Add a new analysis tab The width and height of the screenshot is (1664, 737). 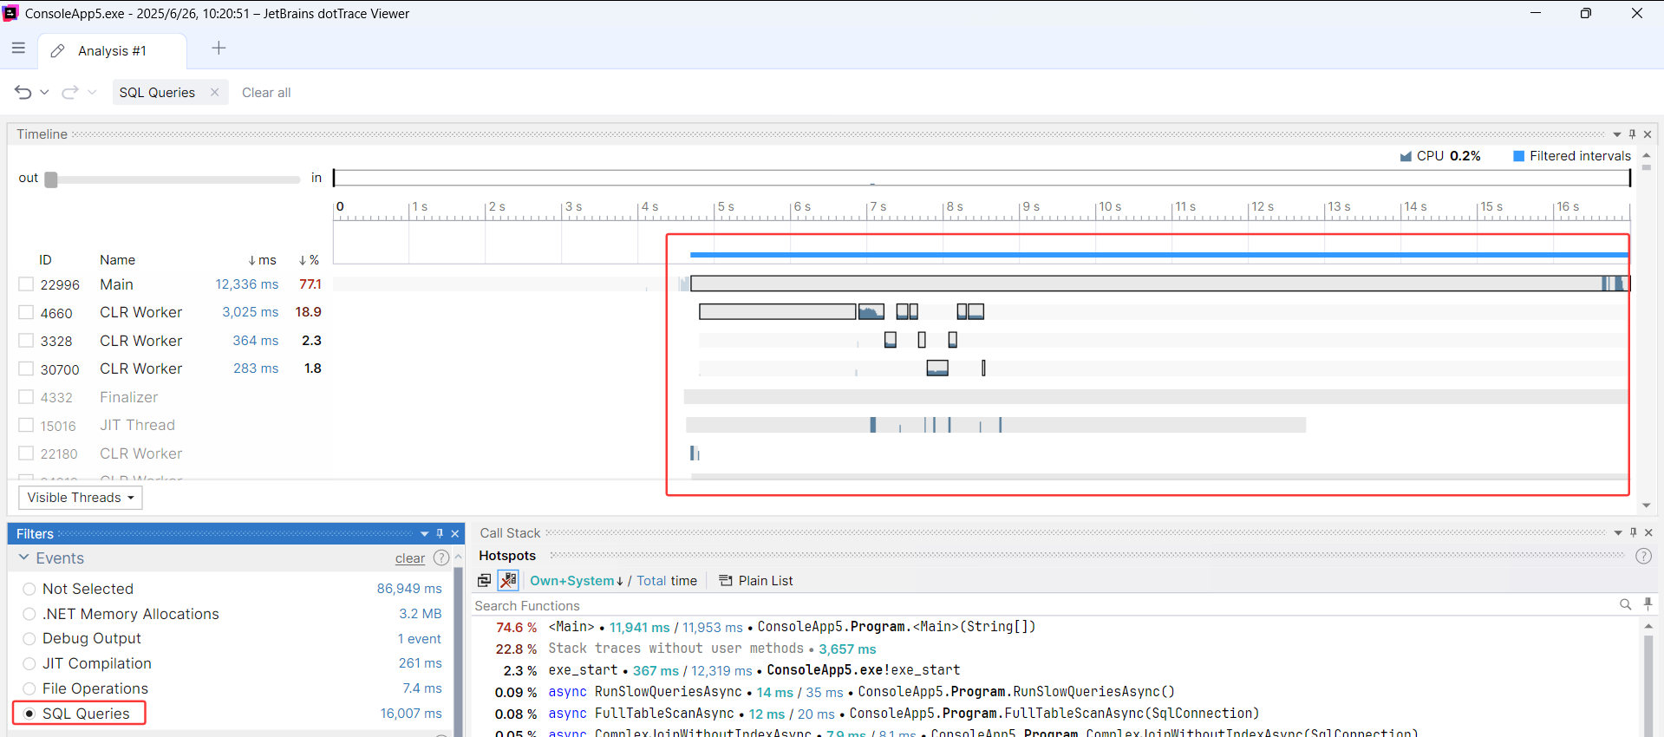tap(219, 49)
